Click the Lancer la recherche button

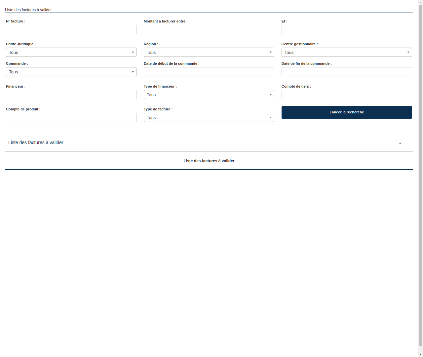(346, 112)
